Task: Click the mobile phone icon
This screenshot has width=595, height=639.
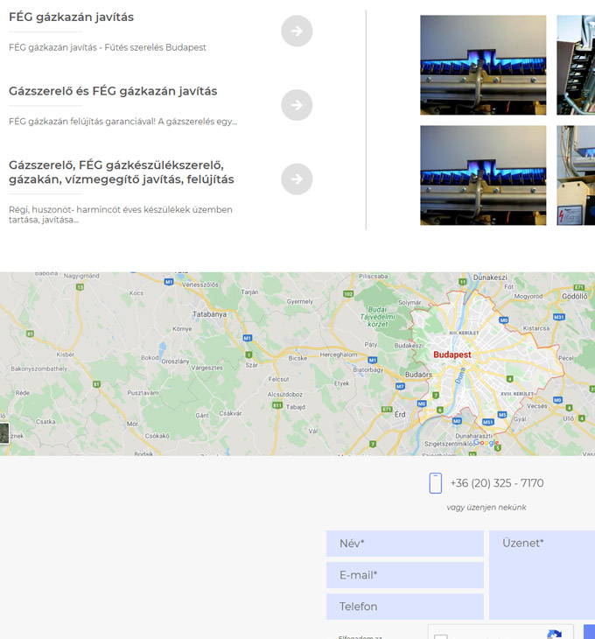Action: pyautogui.click(x=436, y=483)
